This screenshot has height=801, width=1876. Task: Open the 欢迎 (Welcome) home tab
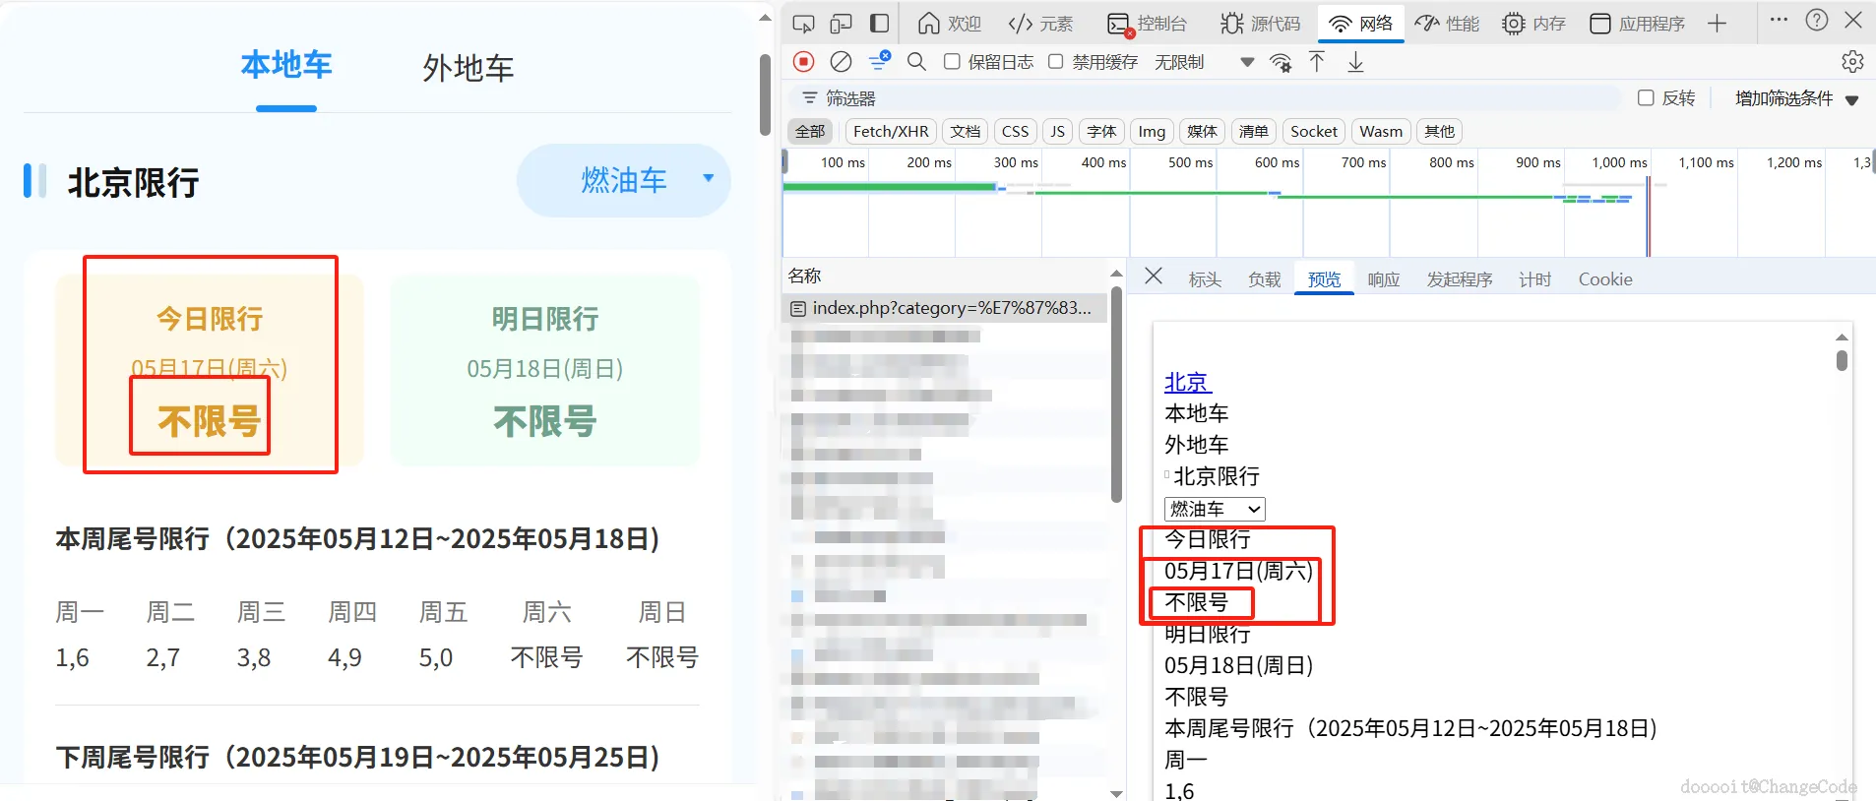(x=949, y=24)
